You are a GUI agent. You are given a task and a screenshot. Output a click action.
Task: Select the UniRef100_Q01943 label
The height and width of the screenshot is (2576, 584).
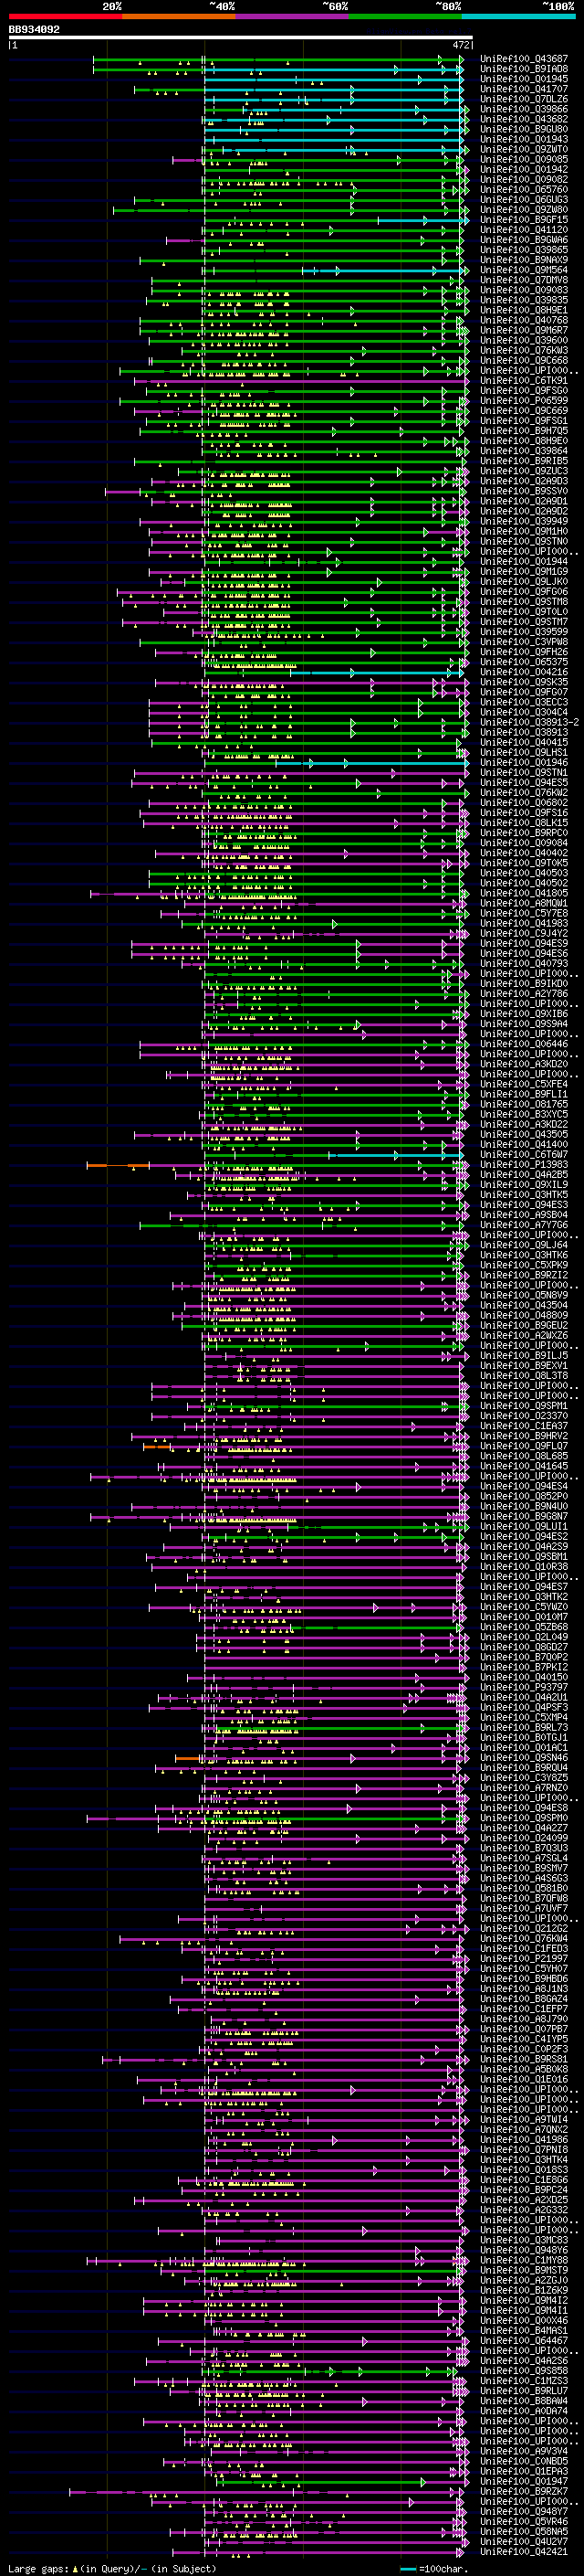pos(524,139)
